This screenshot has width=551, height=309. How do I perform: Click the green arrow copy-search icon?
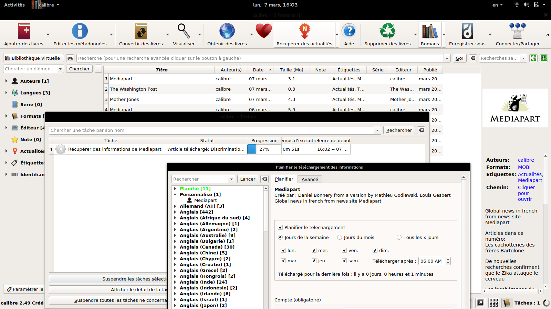coord(533,58)
